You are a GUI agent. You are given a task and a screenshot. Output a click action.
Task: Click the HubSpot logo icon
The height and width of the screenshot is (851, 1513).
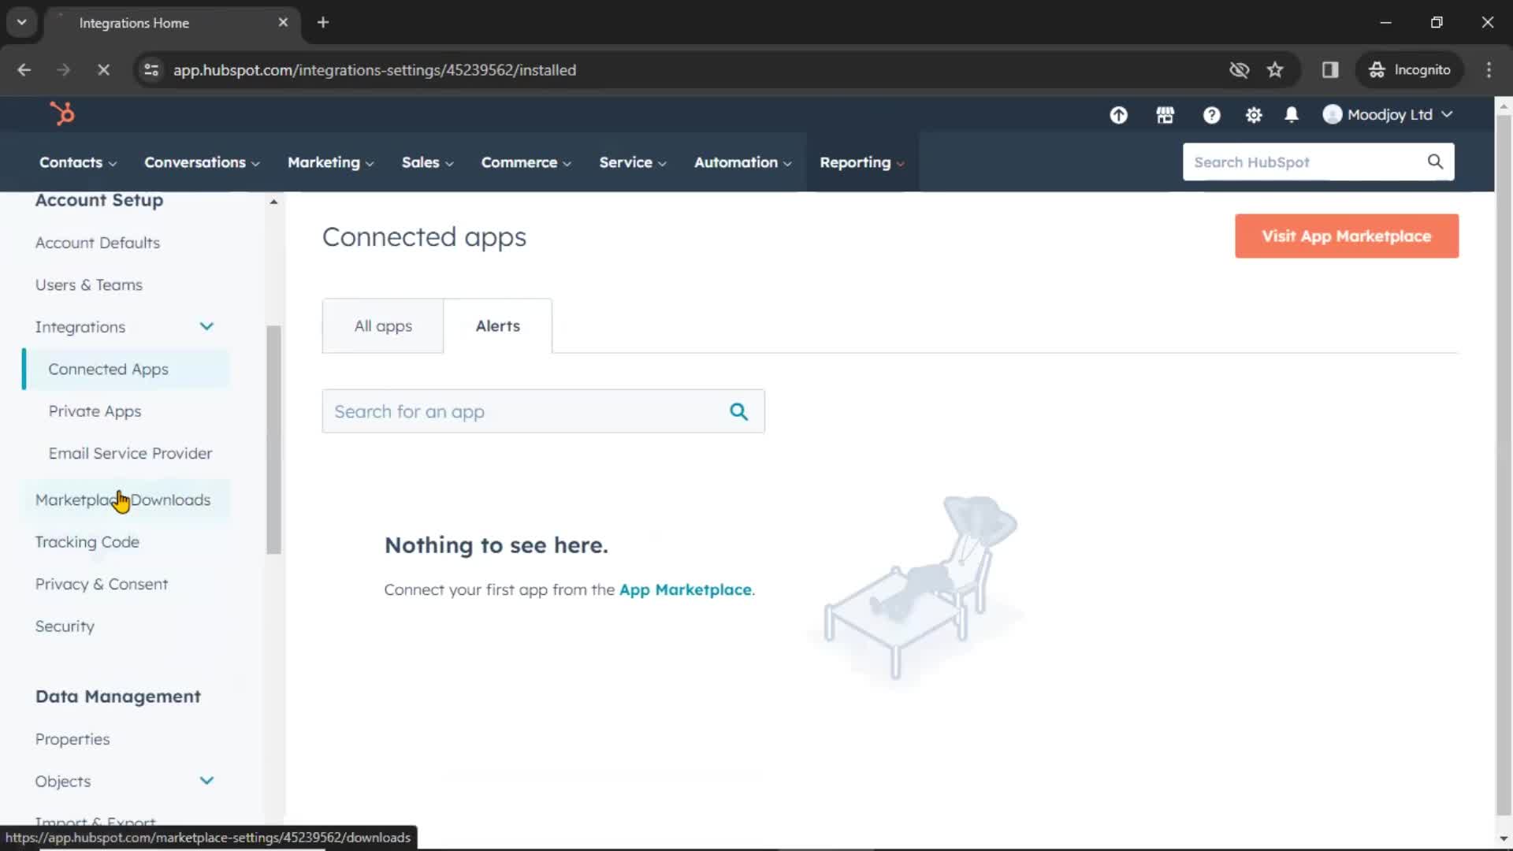[61, 114]
